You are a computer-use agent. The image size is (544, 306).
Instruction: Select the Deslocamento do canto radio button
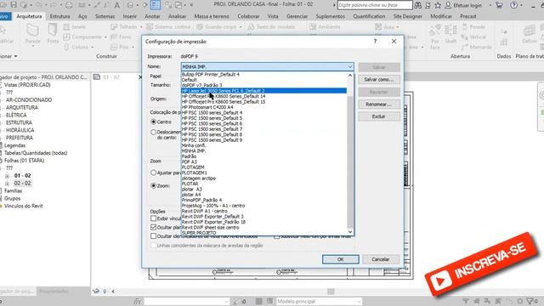pyautogui.click(x=153, y=133)
